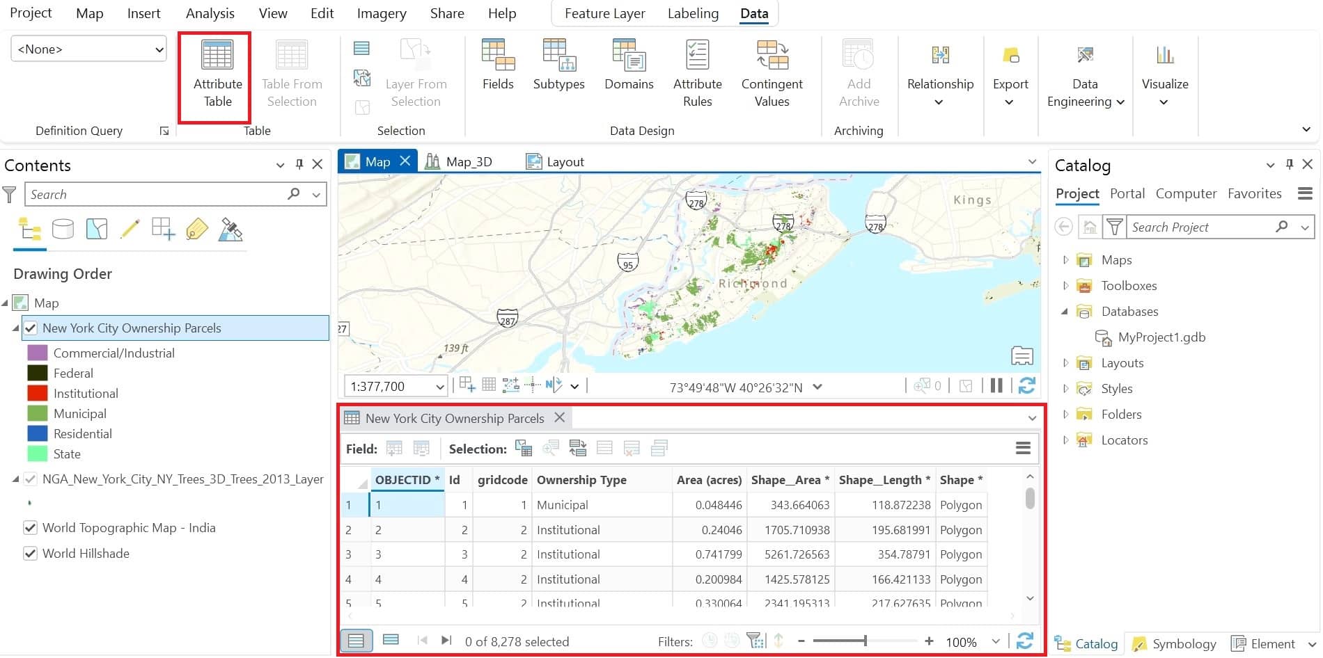Collapse the Databases node in Catalog
This screenshot has height=658, width=1323.
(1065, 311)
